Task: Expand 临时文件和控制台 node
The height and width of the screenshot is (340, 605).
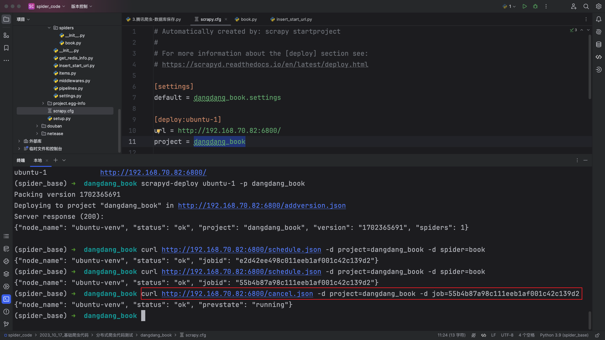Action: pos(19,149)
